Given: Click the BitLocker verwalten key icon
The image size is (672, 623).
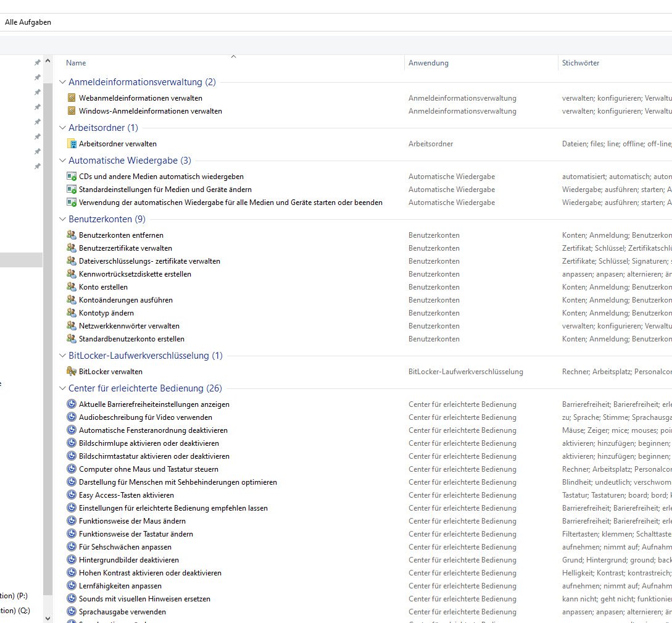Looking at the screenshot, I should tap(72, 372).
